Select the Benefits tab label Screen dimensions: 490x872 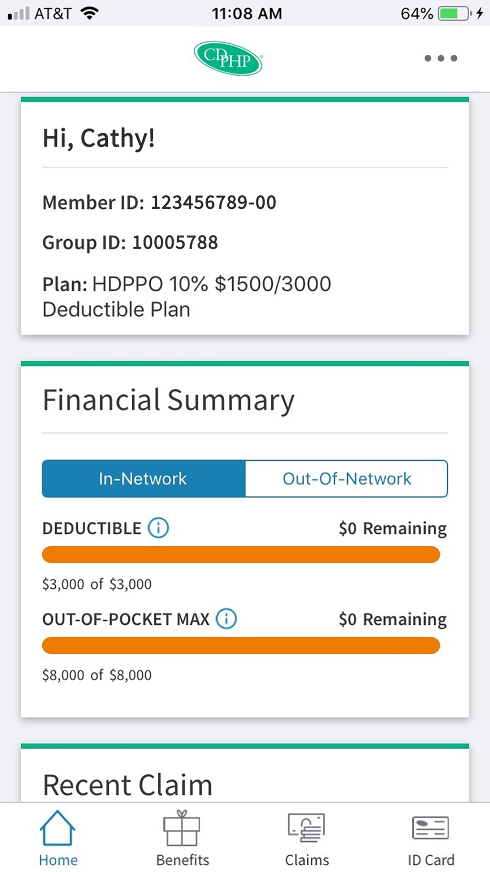(x=182, y=860)
